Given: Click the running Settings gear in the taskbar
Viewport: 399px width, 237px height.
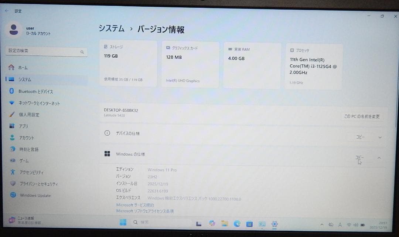Looking at the screenshot, I should [274, 223].
